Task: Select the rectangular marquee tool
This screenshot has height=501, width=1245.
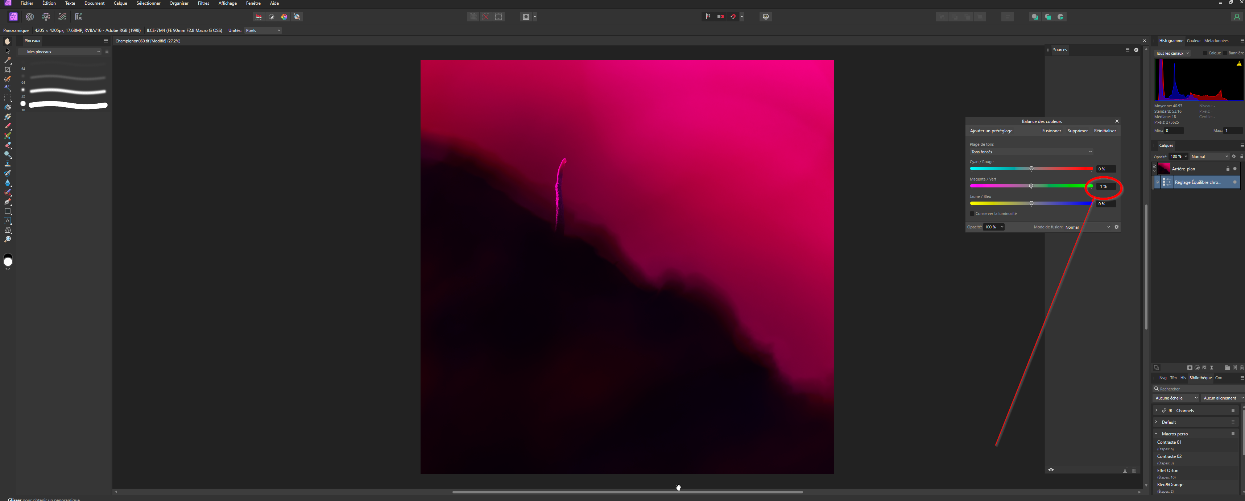Action: point(8,98)
